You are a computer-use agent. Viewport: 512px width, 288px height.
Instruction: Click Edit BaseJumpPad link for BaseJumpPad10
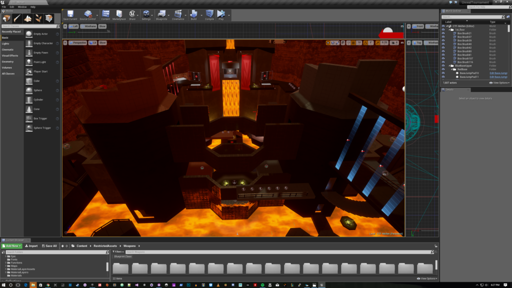pyautogui.click(x=498, y=73)
